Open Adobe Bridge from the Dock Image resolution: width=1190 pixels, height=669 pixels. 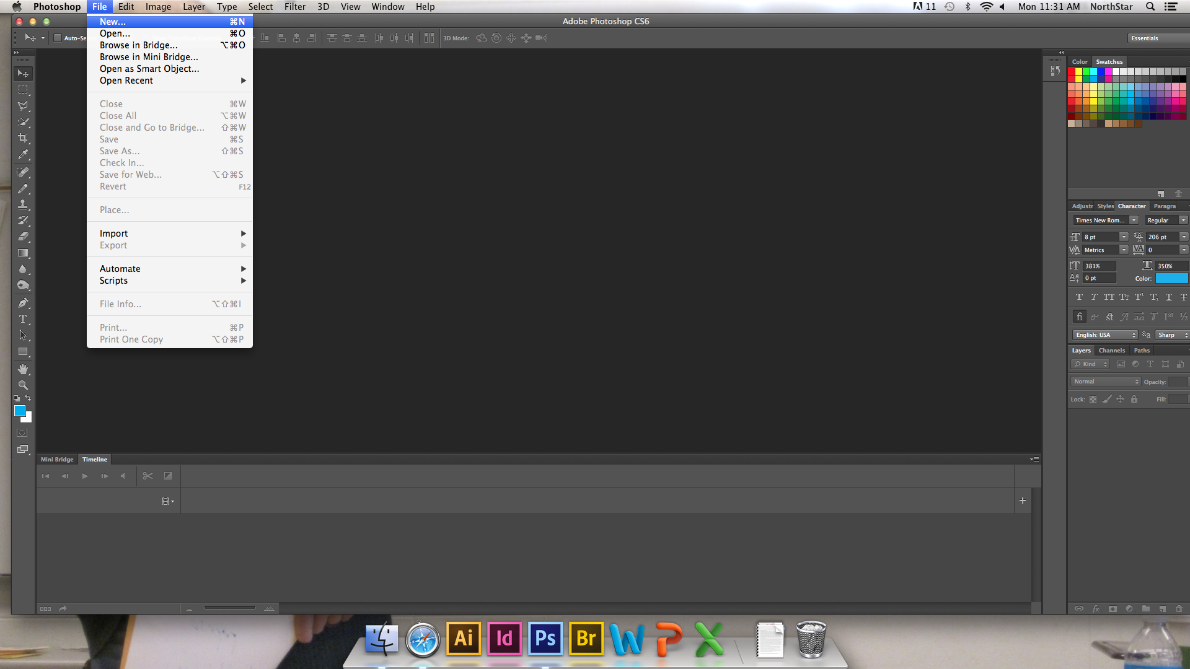(x=586, y=639)
